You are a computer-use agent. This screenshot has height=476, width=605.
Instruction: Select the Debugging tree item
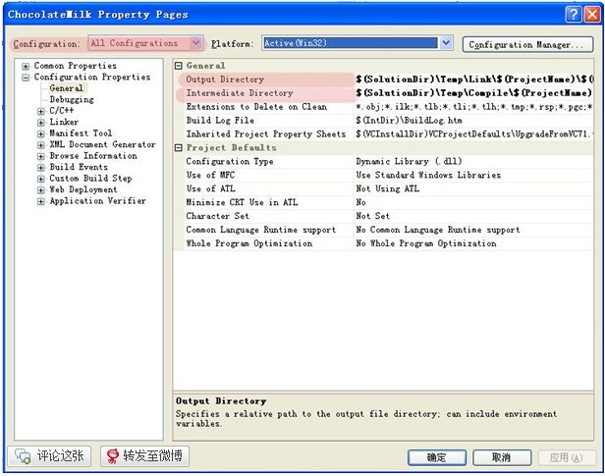tap(72, 99)
